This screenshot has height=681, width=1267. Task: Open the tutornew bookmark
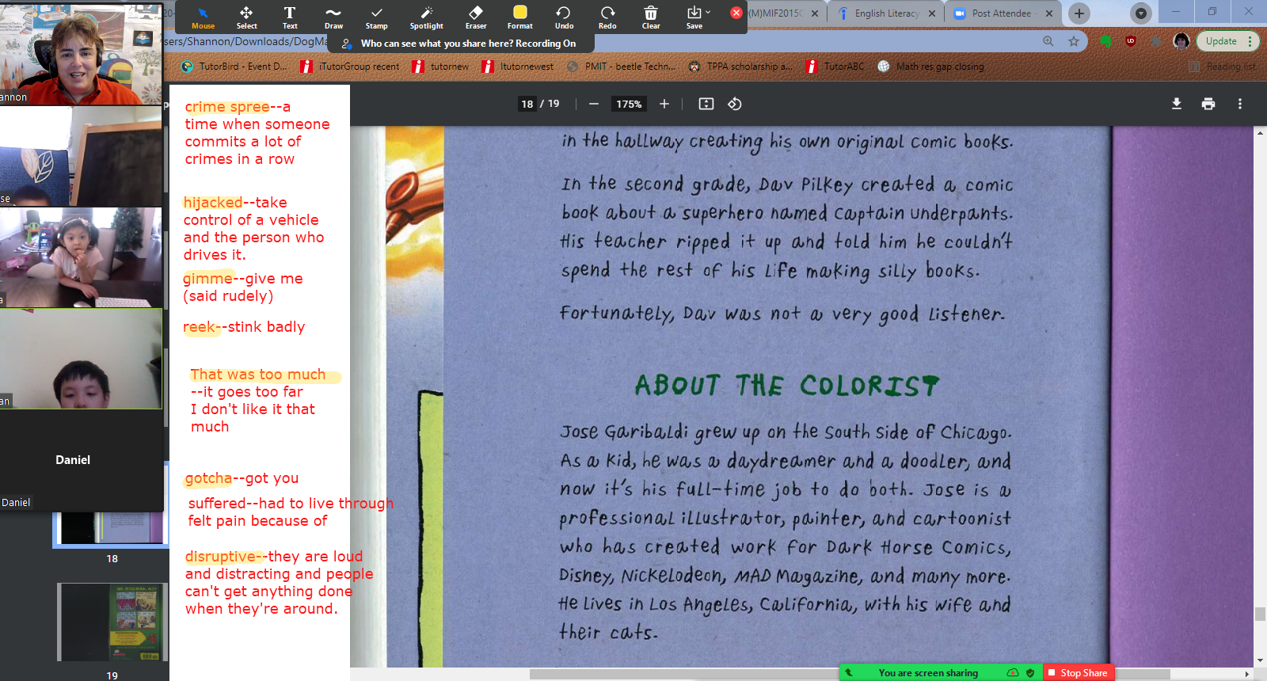coord(441,67)
